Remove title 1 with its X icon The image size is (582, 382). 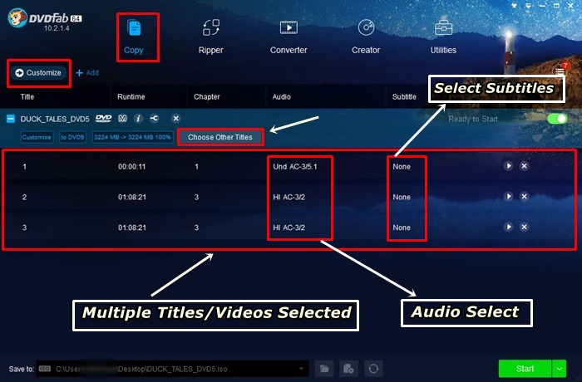(524, 166)
